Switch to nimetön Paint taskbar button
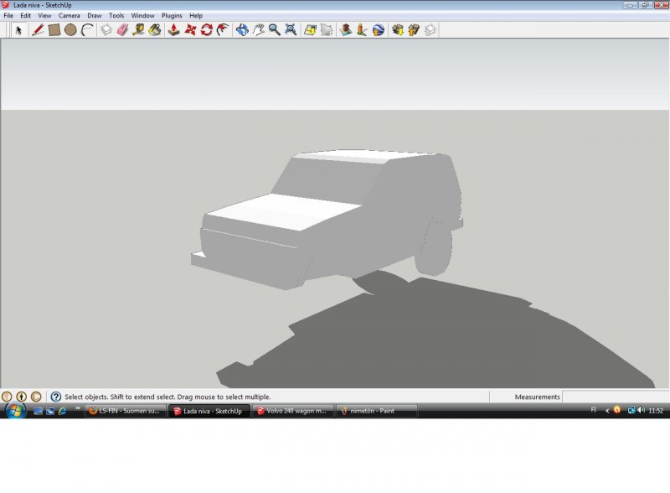This screenshot has height=493, width=670. (x=376, y=411)
